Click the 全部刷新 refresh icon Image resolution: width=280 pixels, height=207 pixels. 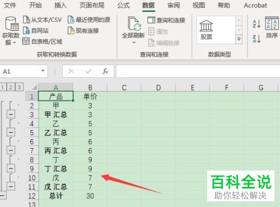(134, 24)
